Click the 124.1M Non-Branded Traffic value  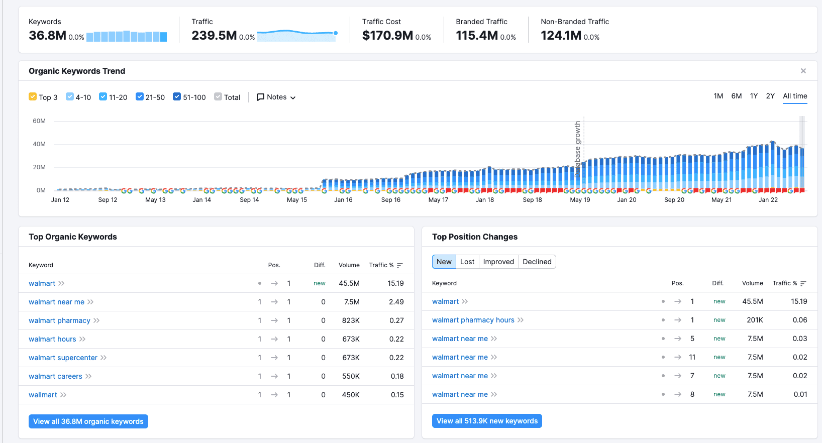[561, 36]
